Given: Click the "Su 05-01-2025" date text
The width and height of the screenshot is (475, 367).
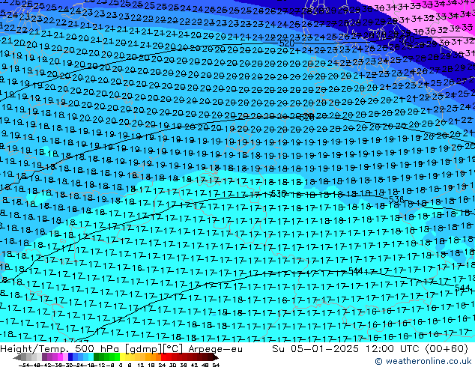Looking at the screenshot, I should click(315, 349).
